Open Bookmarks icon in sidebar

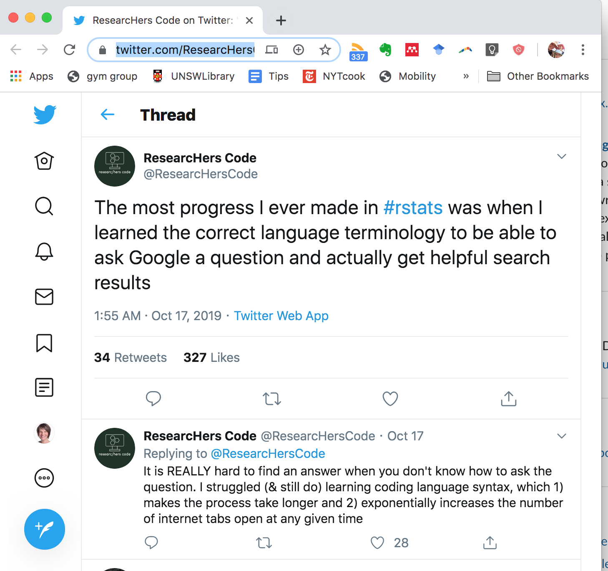[x=44, y=343]
